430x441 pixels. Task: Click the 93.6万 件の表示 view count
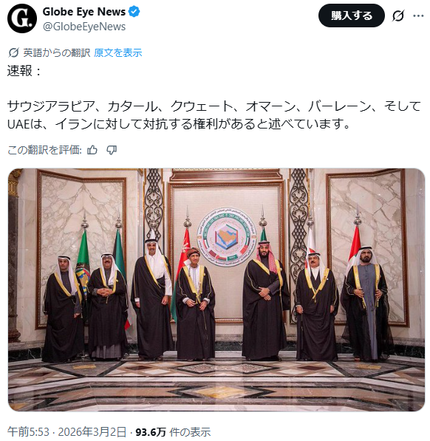(173, 431)
